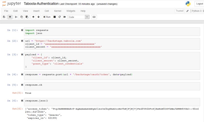
Task: Select the Out[5]: prompt label
Action: (x=18, y=93)
